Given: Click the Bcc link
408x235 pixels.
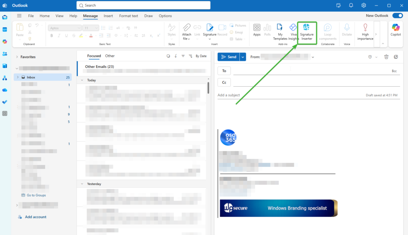Looking at the screenshot, I should point(394,71).
